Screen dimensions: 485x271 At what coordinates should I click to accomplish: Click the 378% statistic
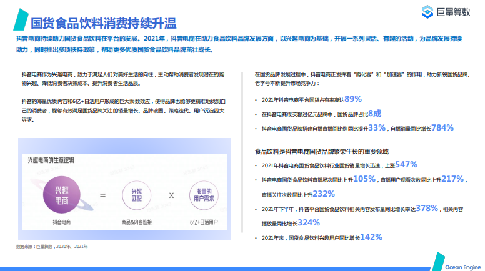(x=427, y=209)
